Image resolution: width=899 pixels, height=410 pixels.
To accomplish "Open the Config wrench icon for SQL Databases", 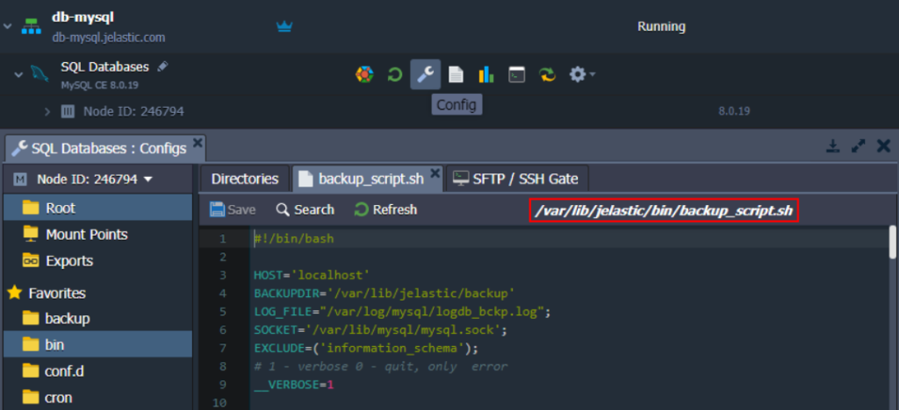I will tap(426, 74).
